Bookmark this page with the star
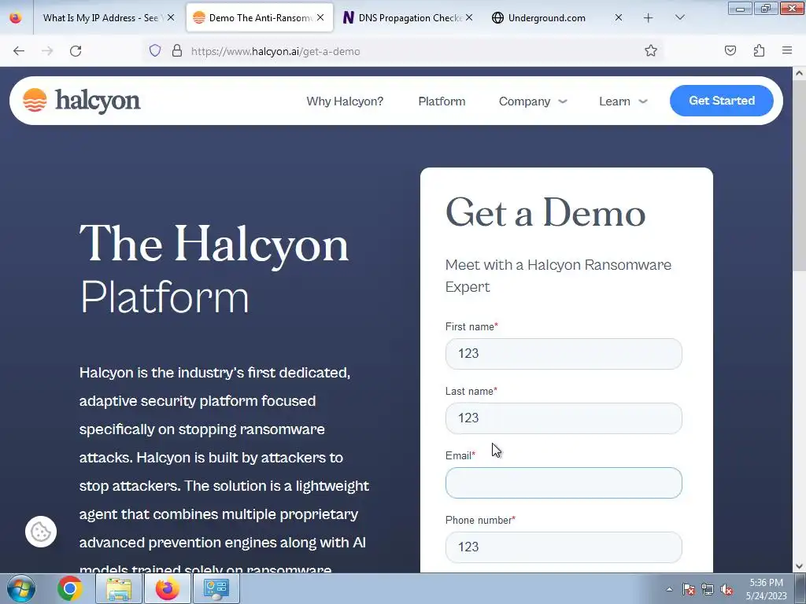The image size is (806, 604). click(651, 50)
